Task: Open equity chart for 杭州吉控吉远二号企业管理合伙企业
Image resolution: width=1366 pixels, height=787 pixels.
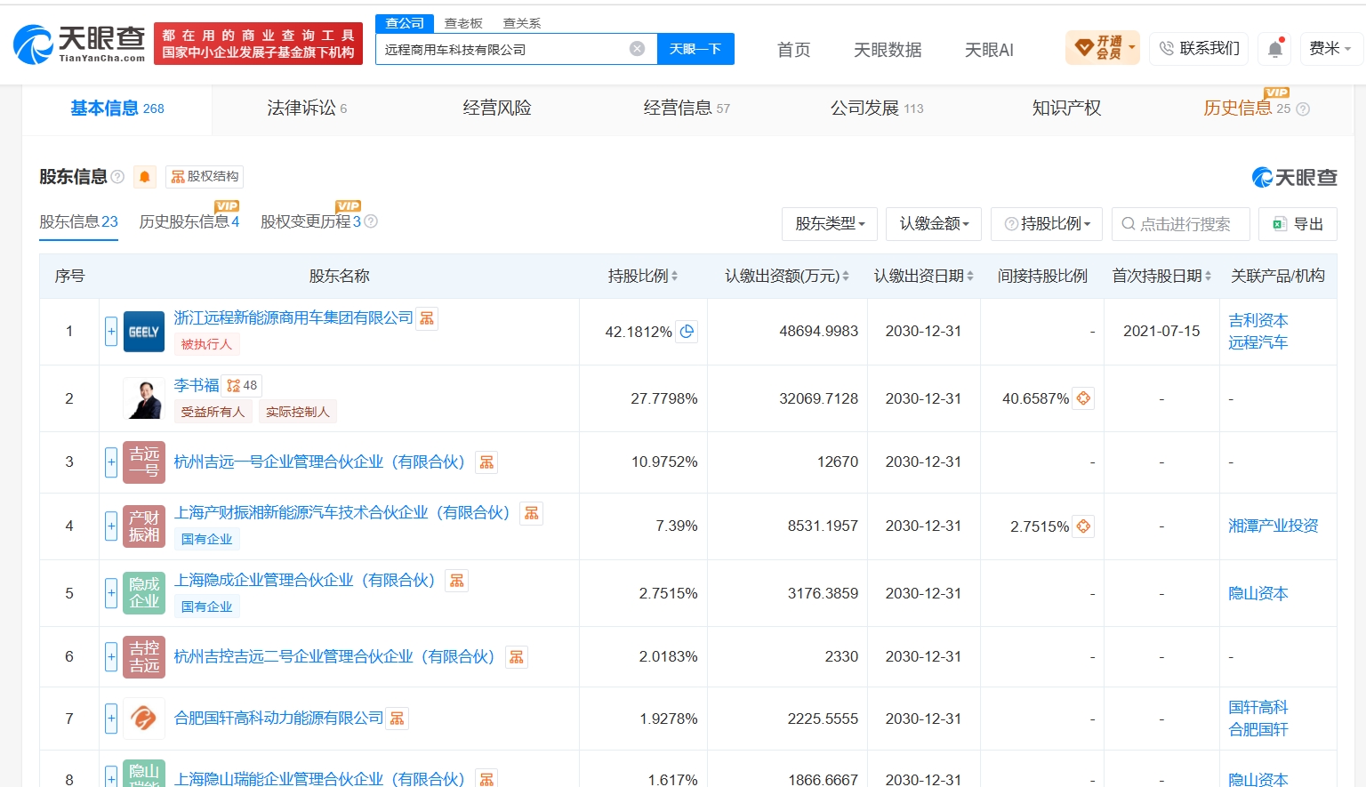Action: click(x=516, y=657)
